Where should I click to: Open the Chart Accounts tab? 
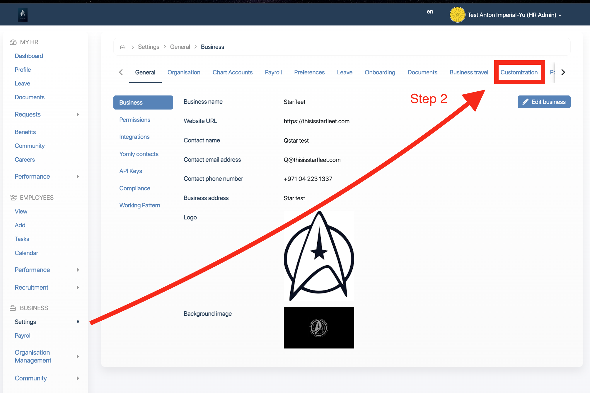click(232, 72)
